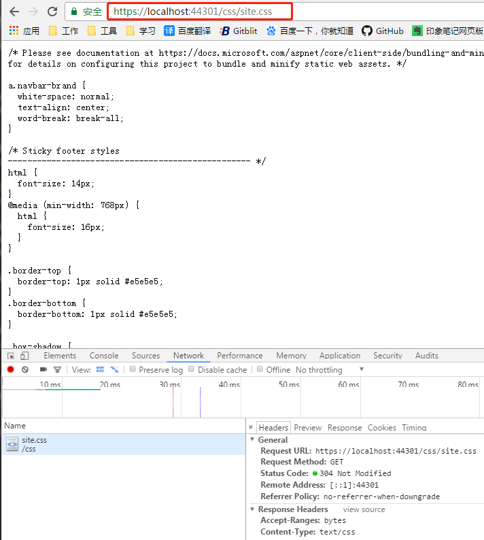This screenshot has width=484, height=540.
Task: Open the Timing details tab
Action: click(414, 428)
